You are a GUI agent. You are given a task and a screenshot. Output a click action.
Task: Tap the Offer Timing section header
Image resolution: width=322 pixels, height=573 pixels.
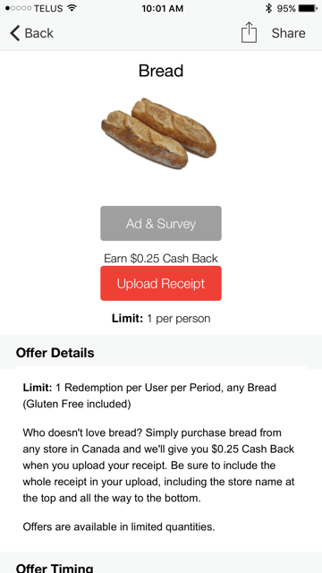(55, 568)
